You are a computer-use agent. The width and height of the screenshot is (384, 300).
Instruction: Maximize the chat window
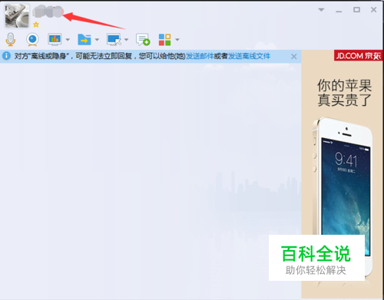tap(356, 10)
